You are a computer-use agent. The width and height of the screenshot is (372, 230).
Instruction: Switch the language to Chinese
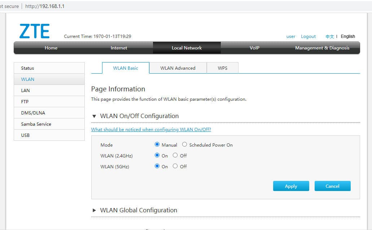pyautogui.click(x=329, y=36)
